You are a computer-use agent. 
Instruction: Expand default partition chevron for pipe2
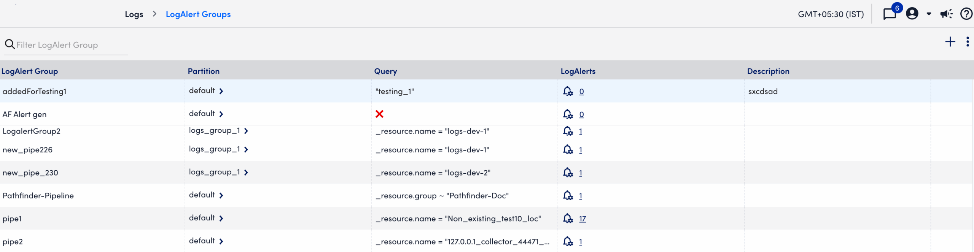pos(221,241)
